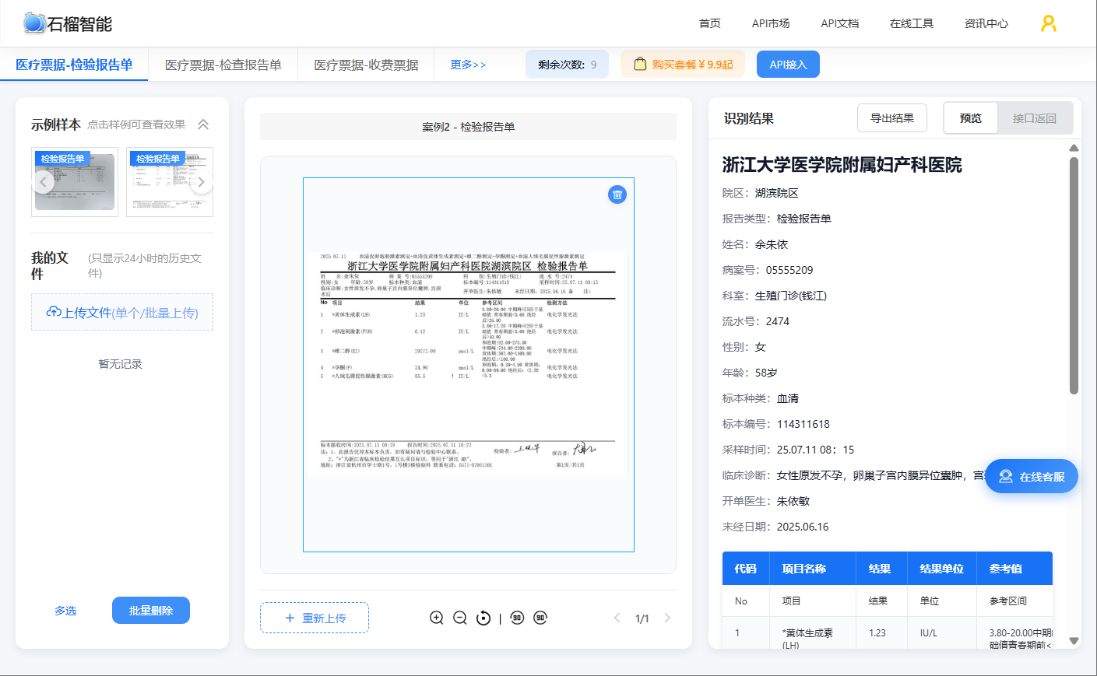Click the 导出结果 button
1097x676 pixels.
(892, 118)
